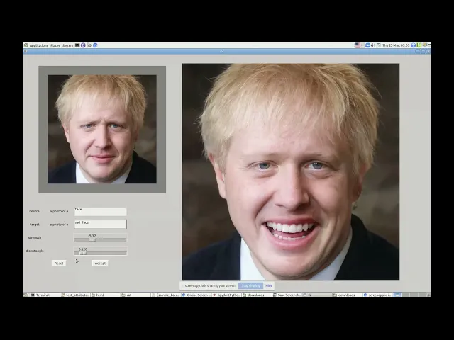454x340 pixels.
Task: Switch to the tk taskbar window
Action: point(317,295)
